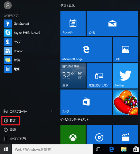Open the Tokyo weather tile
This screenshot has width=140, height=154.
[x=73, y=76]
